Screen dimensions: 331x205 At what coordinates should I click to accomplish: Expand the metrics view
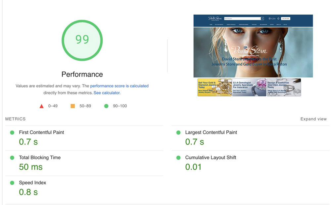(313, 119)
